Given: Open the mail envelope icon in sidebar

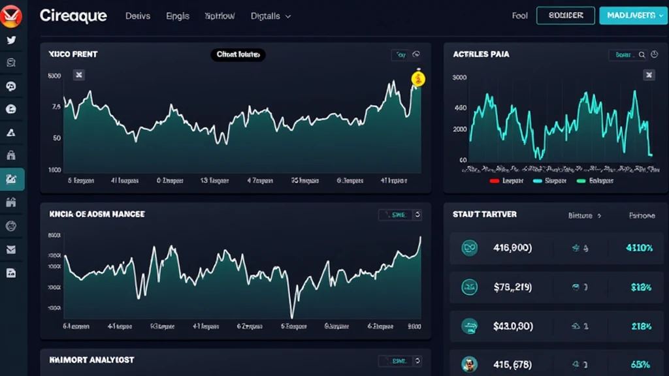Looking at the screenshot, I should pos(12,249).
